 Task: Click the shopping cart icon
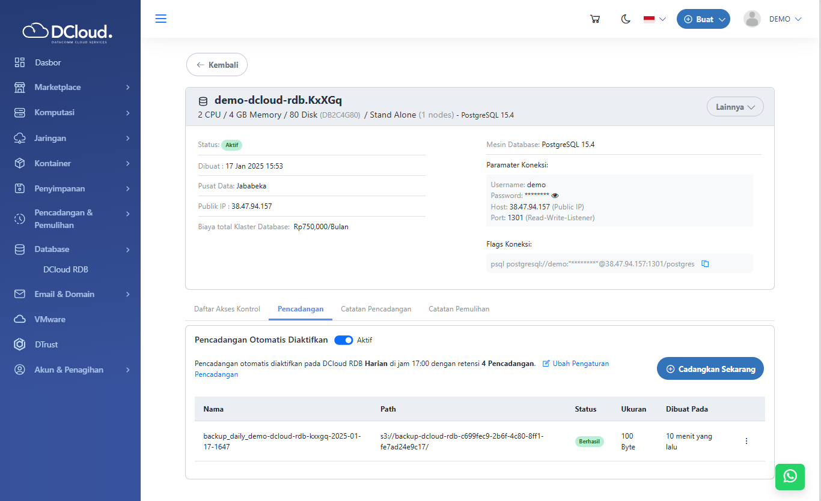tap(595, 19)
